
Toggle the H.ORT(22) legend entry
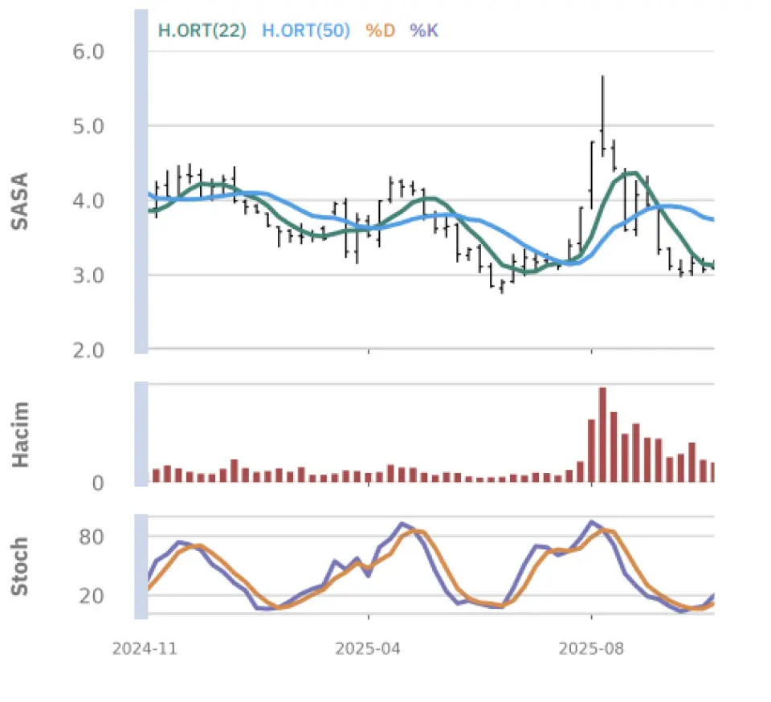pyautogui.click(x=202, y=31)
